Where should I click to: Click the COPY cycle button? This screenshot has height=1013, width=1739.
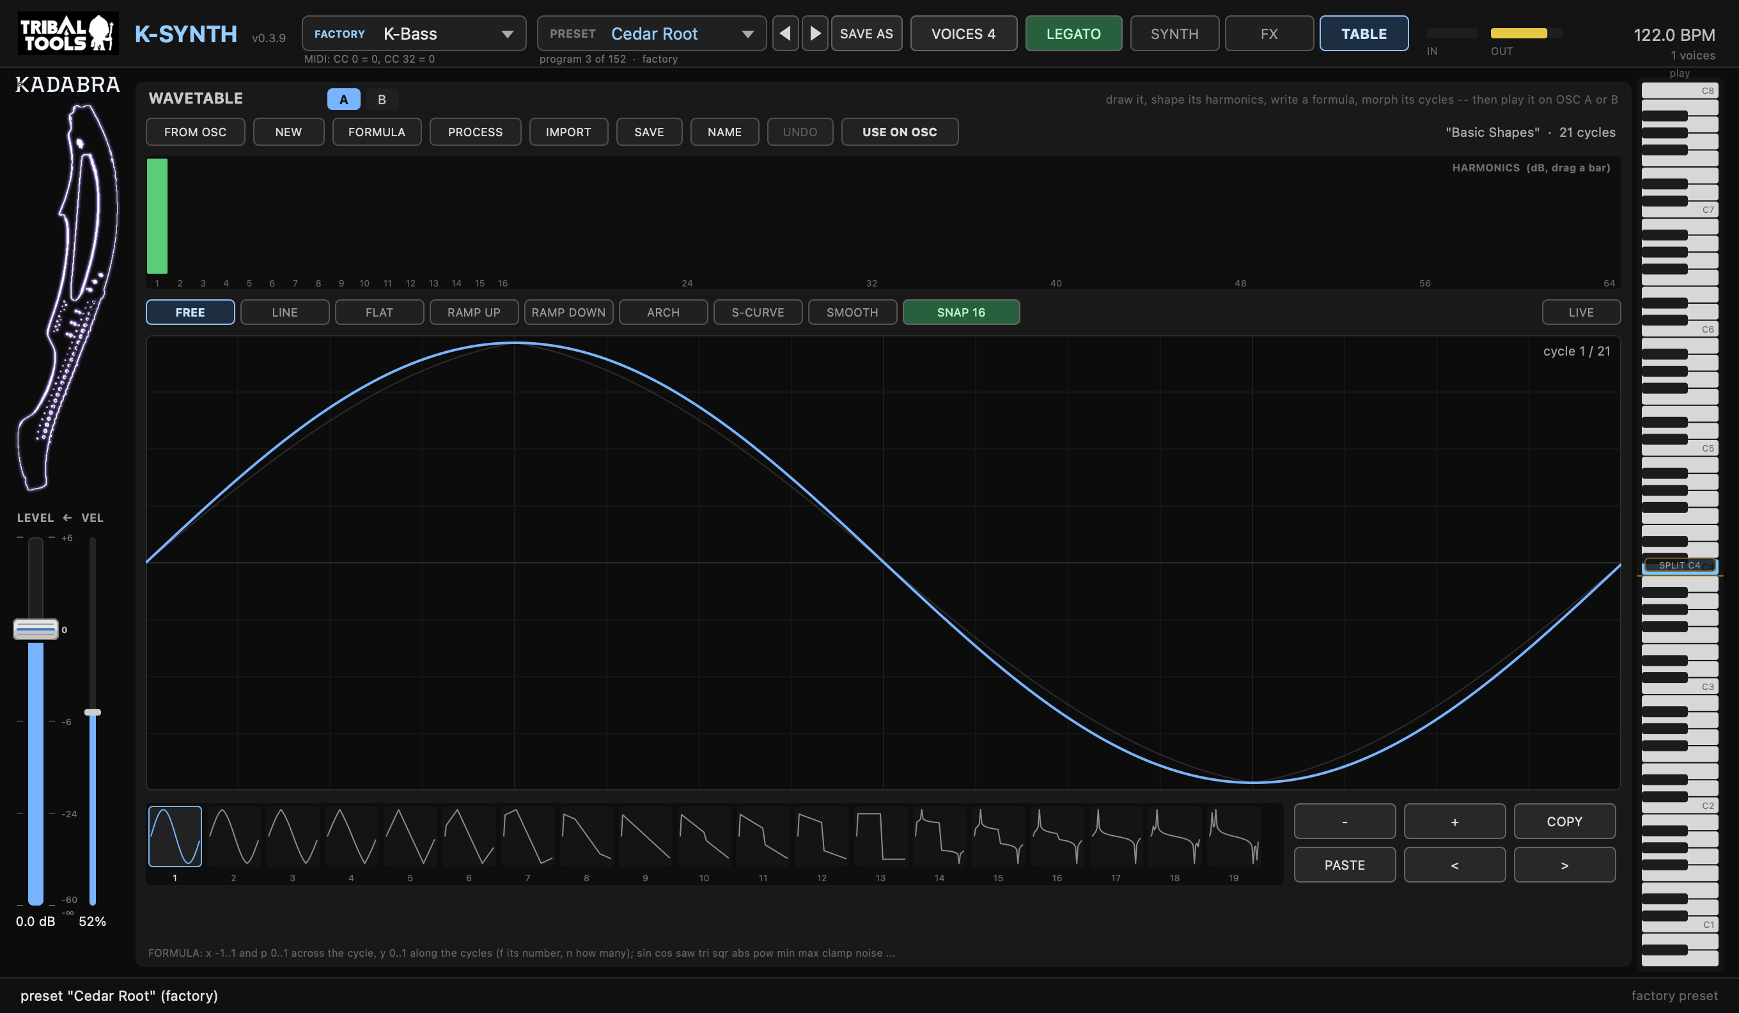(1564, 821)
